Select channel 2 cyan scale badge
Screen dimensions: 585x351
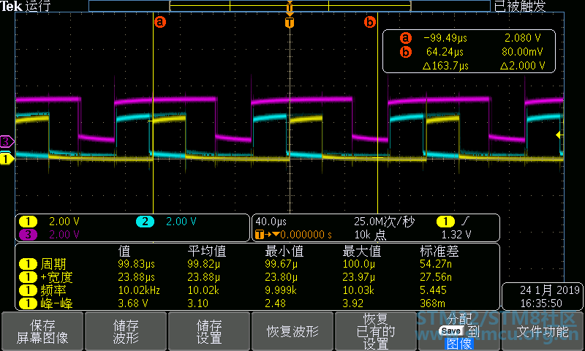[x=145, y=222]
